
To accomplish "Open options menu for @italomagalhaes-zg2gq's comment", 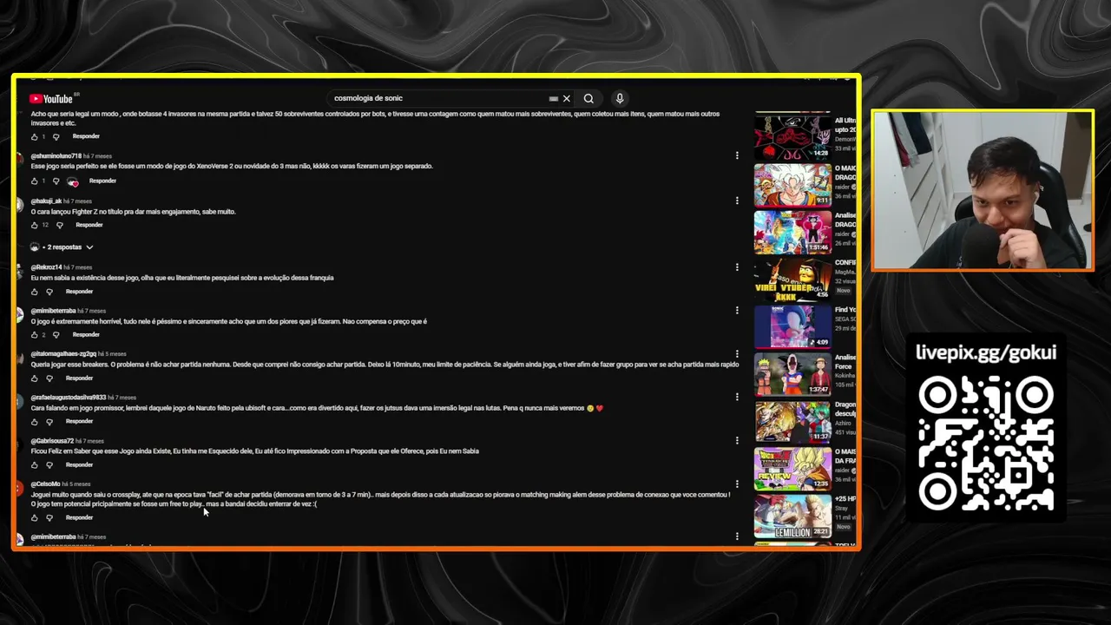I will [x=737, y=354].
